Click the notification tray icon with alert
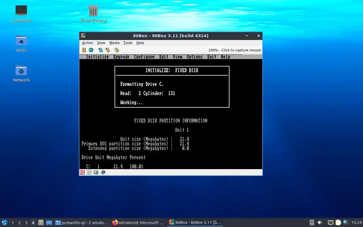This screenshot has width=363, height=227. click(x=345, y=222)
